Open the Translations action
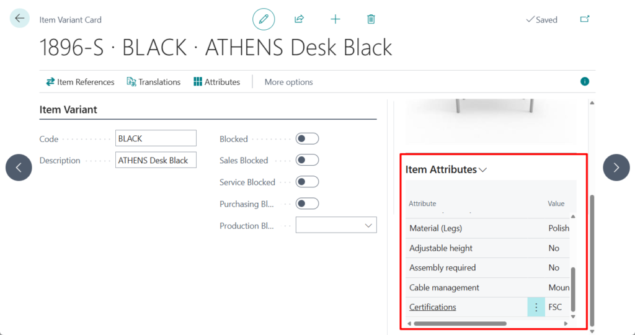Viewport: 635px width, 335px height. coord(153,82)
